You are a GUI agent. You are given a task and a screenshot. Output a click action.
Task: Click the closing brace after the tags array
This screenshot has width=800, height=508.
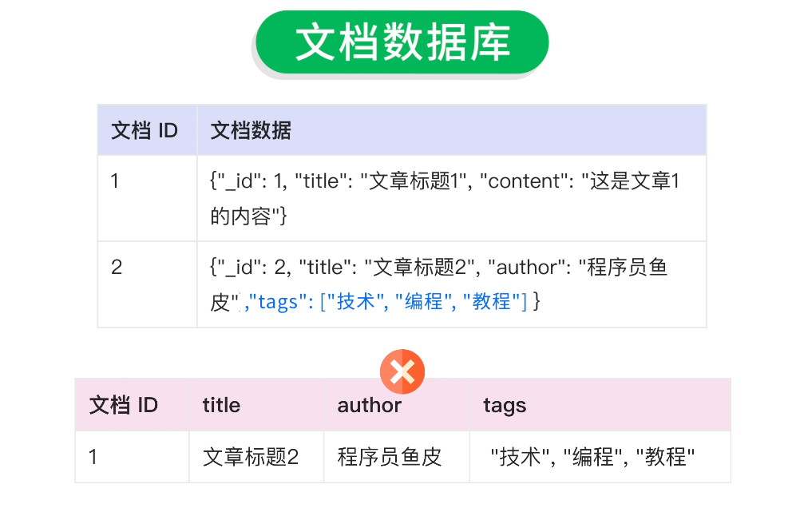tap(538, 302)
